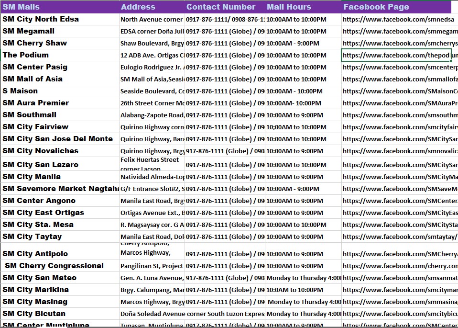Image resolution: width=458 pixels, height=328 pixels.
Task: Select the SM City San Mateo cell
Action: [60, 278]
